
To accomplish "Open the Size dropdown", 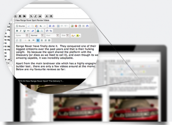I will 65,36.
